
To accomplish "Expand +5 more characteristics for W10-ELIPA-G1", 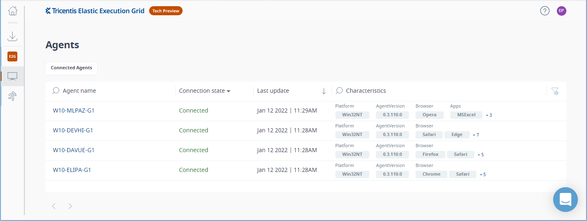I will click(x=482, y=174).
